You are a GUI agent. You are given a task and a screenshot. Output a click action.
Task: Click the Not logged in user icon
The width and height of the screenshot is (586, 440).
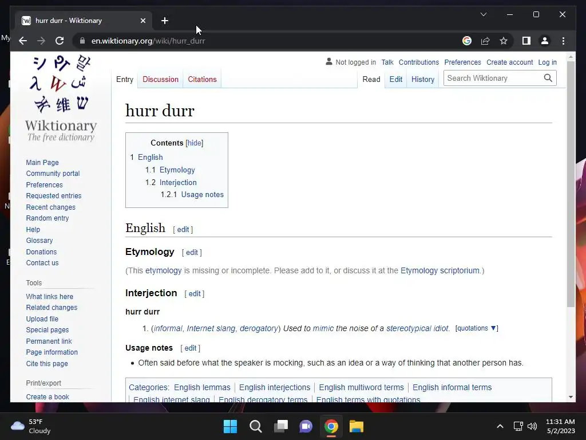click(x=329, y=62)
